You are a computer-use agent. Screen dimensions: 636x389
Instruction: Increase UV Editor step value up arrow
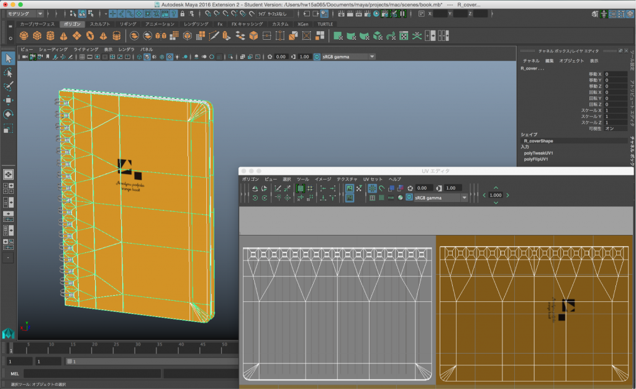coord(496,188)
